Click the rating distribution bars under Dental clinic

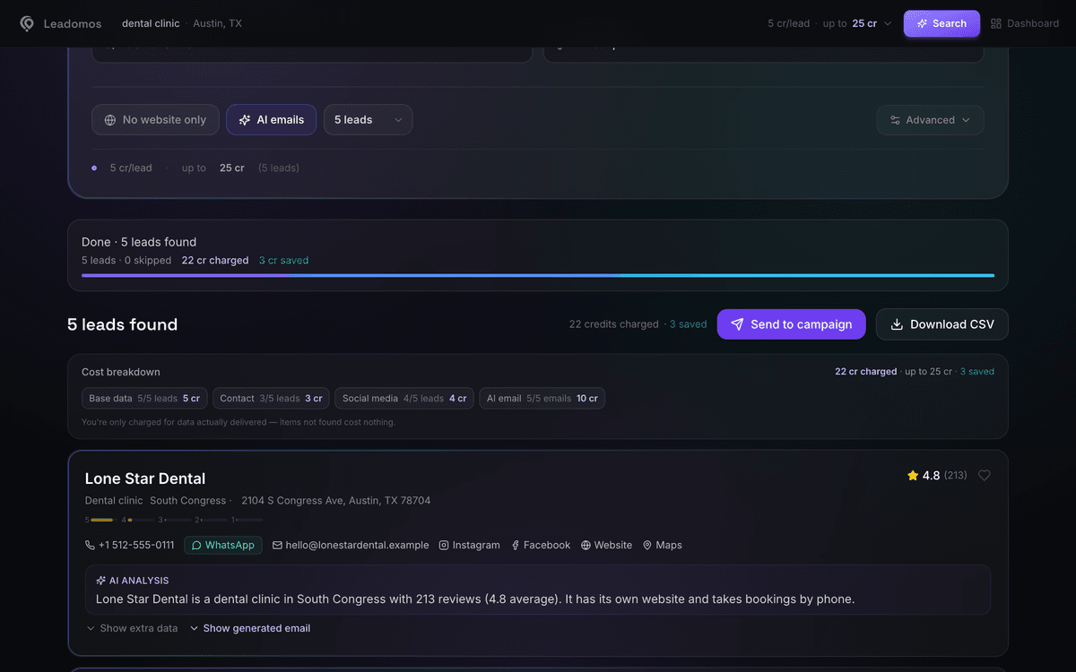coord(174,520)
